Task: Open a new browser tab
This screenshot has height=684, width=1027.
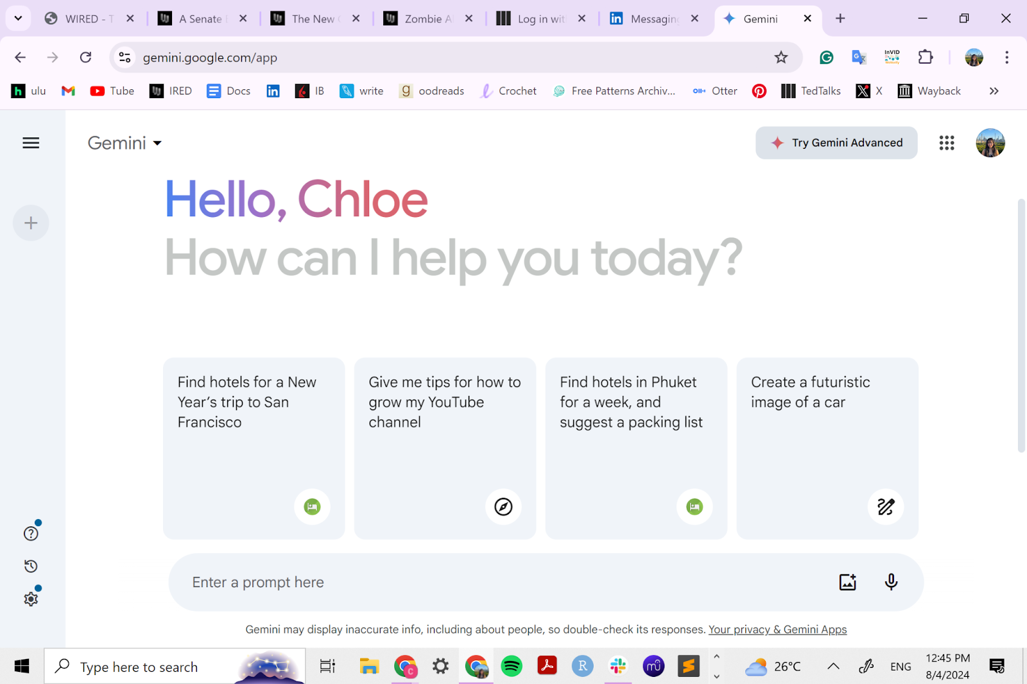Action: coord(840,19)
